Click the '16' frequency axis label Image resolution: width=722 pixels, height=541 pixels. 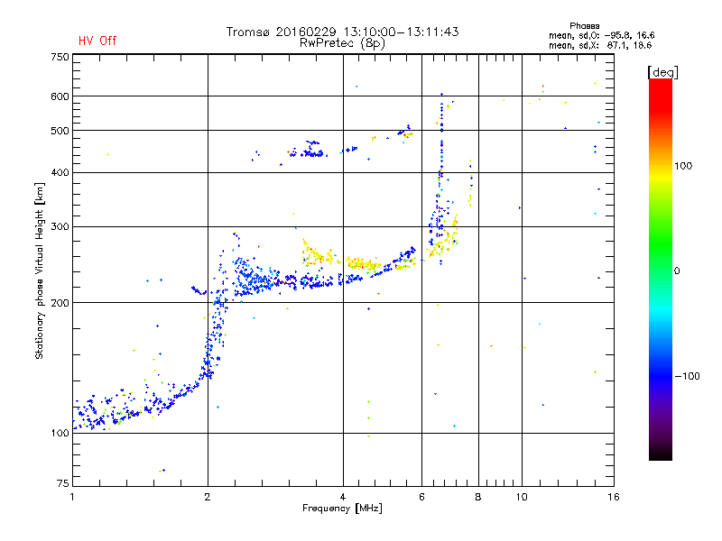[x=614, y=497]
